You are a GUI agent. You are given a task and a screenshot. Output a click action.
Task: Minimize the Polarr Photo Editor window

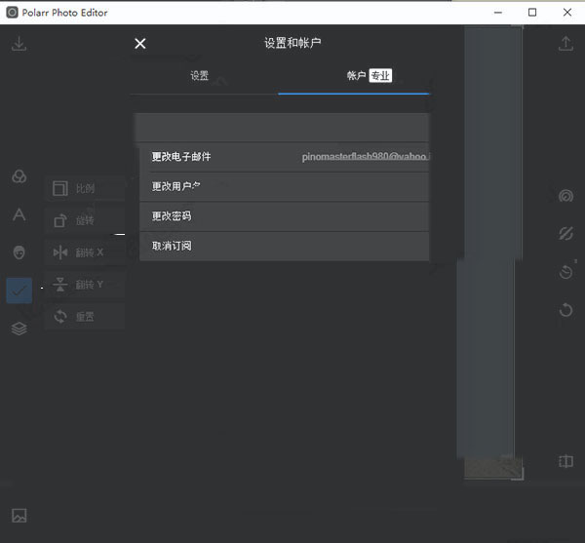(497, 13)
